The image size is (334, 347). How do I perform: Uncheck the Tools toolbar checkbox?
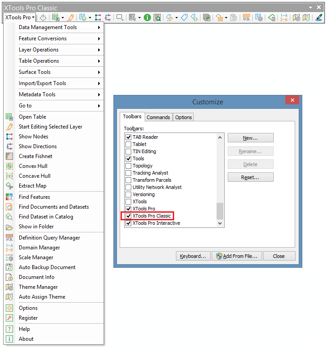(128, 159)
